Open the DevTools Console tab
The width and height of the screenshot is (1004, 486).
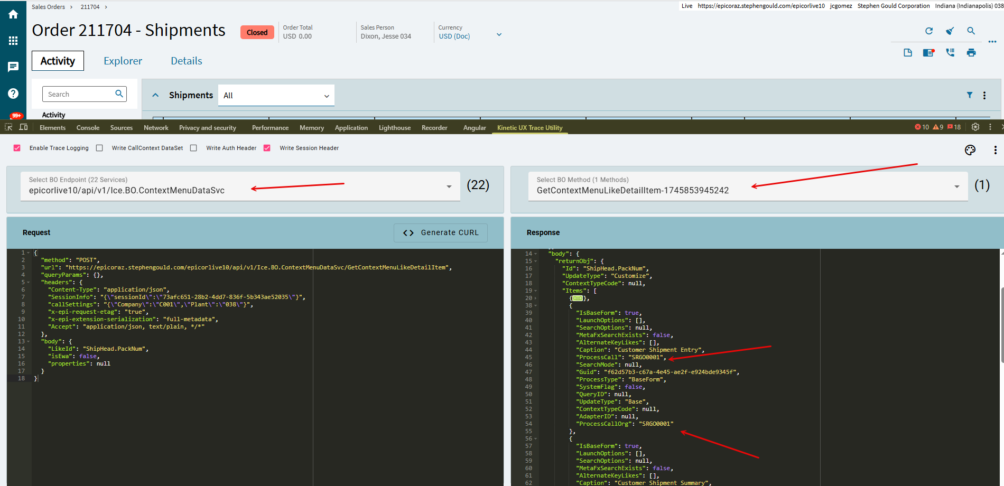click(x=88, y=127)
